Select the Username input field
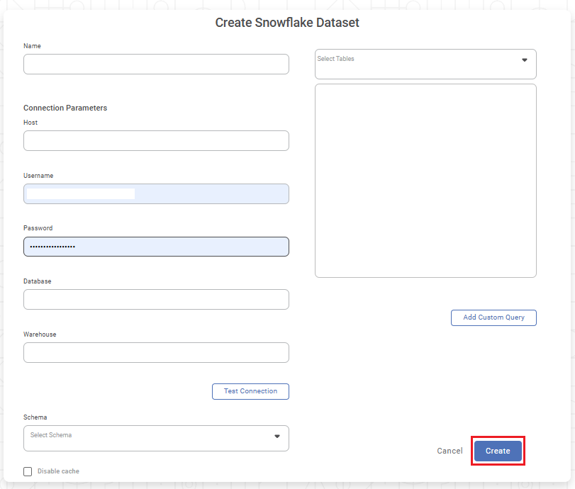 (x=156, y=194)
